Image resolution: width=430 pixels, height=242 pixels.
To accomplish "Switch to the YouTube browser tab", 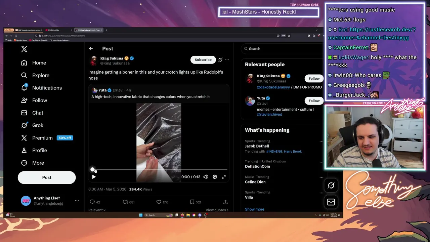I will click(x=59, y=30).
